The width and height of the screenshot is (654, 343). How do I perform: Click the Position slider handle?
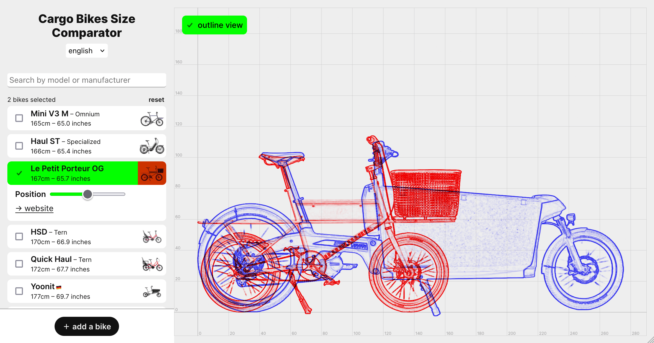click(x=88, y=194)
